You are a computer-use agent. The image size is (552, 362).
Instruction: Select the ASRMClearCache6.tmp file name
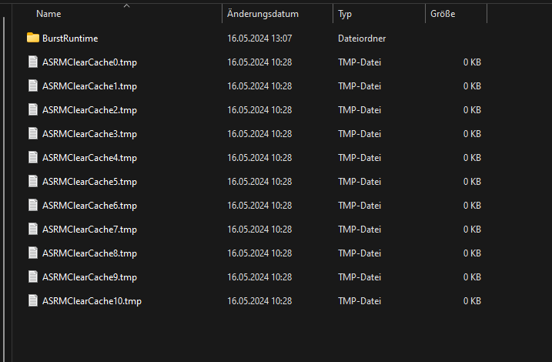coord(89,205)
